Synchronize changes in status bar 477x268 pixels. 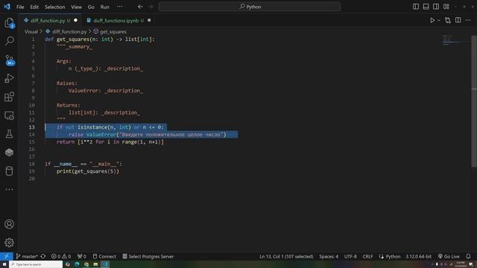coord(43,256)
